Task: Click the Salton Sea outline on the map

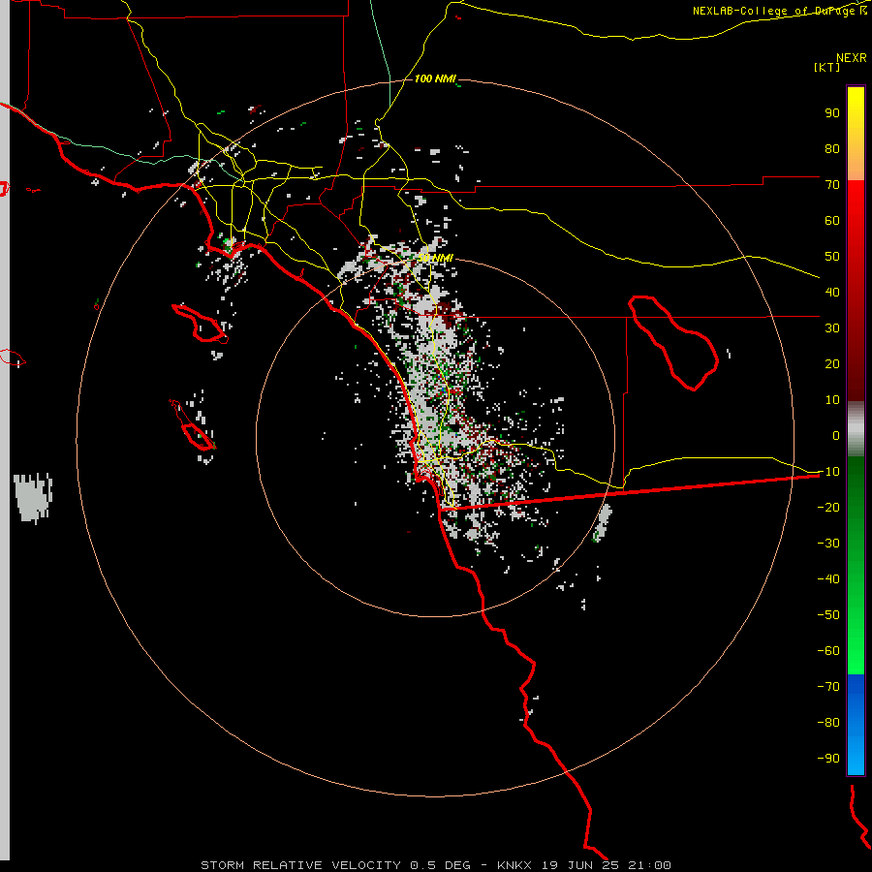Action: (673, 343)
